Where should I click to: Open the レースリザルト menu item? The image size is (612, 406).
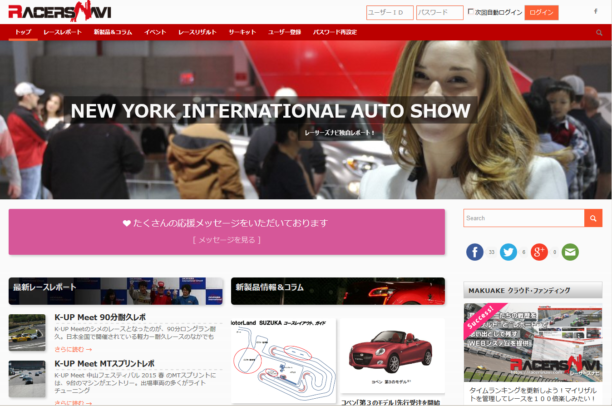(x=197, y=32)
